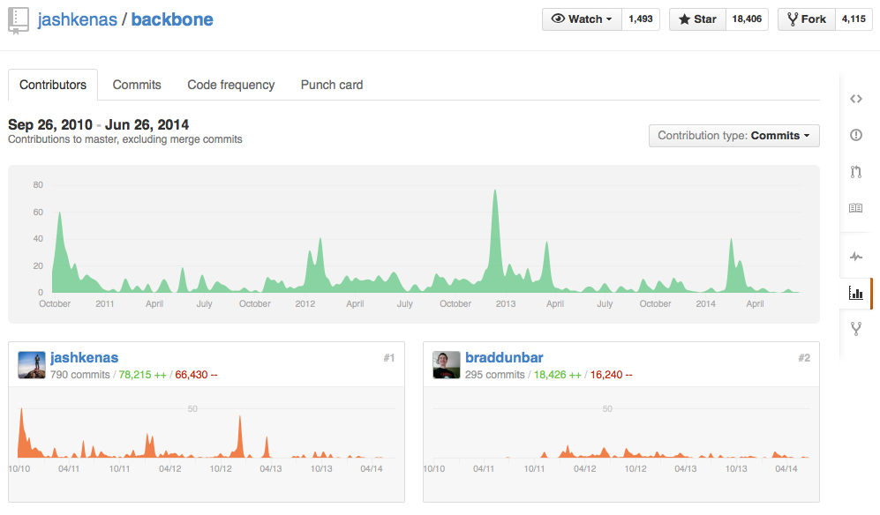View braddunbar 295 commits link
Image resolution: width=880 pixels, height=515 pixels.
point(494,375)
